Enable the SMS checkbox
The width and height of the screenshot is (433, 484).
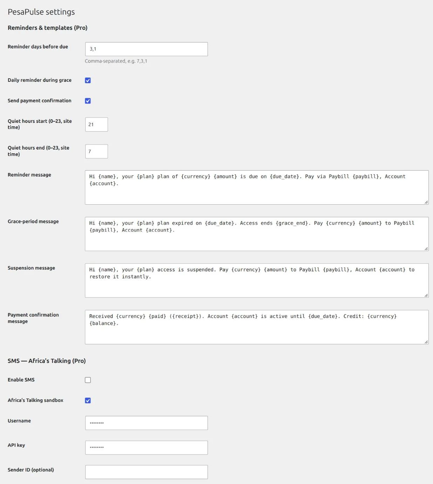(88, 380)
